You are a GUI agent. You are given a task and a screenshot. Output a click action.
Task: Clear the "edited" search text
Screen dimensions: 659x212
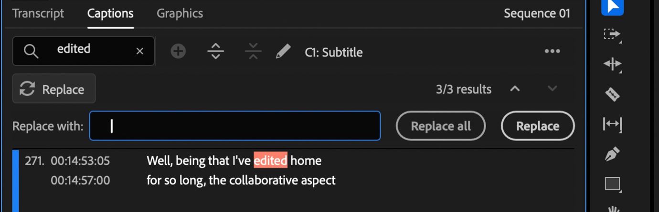coord(140,51)
